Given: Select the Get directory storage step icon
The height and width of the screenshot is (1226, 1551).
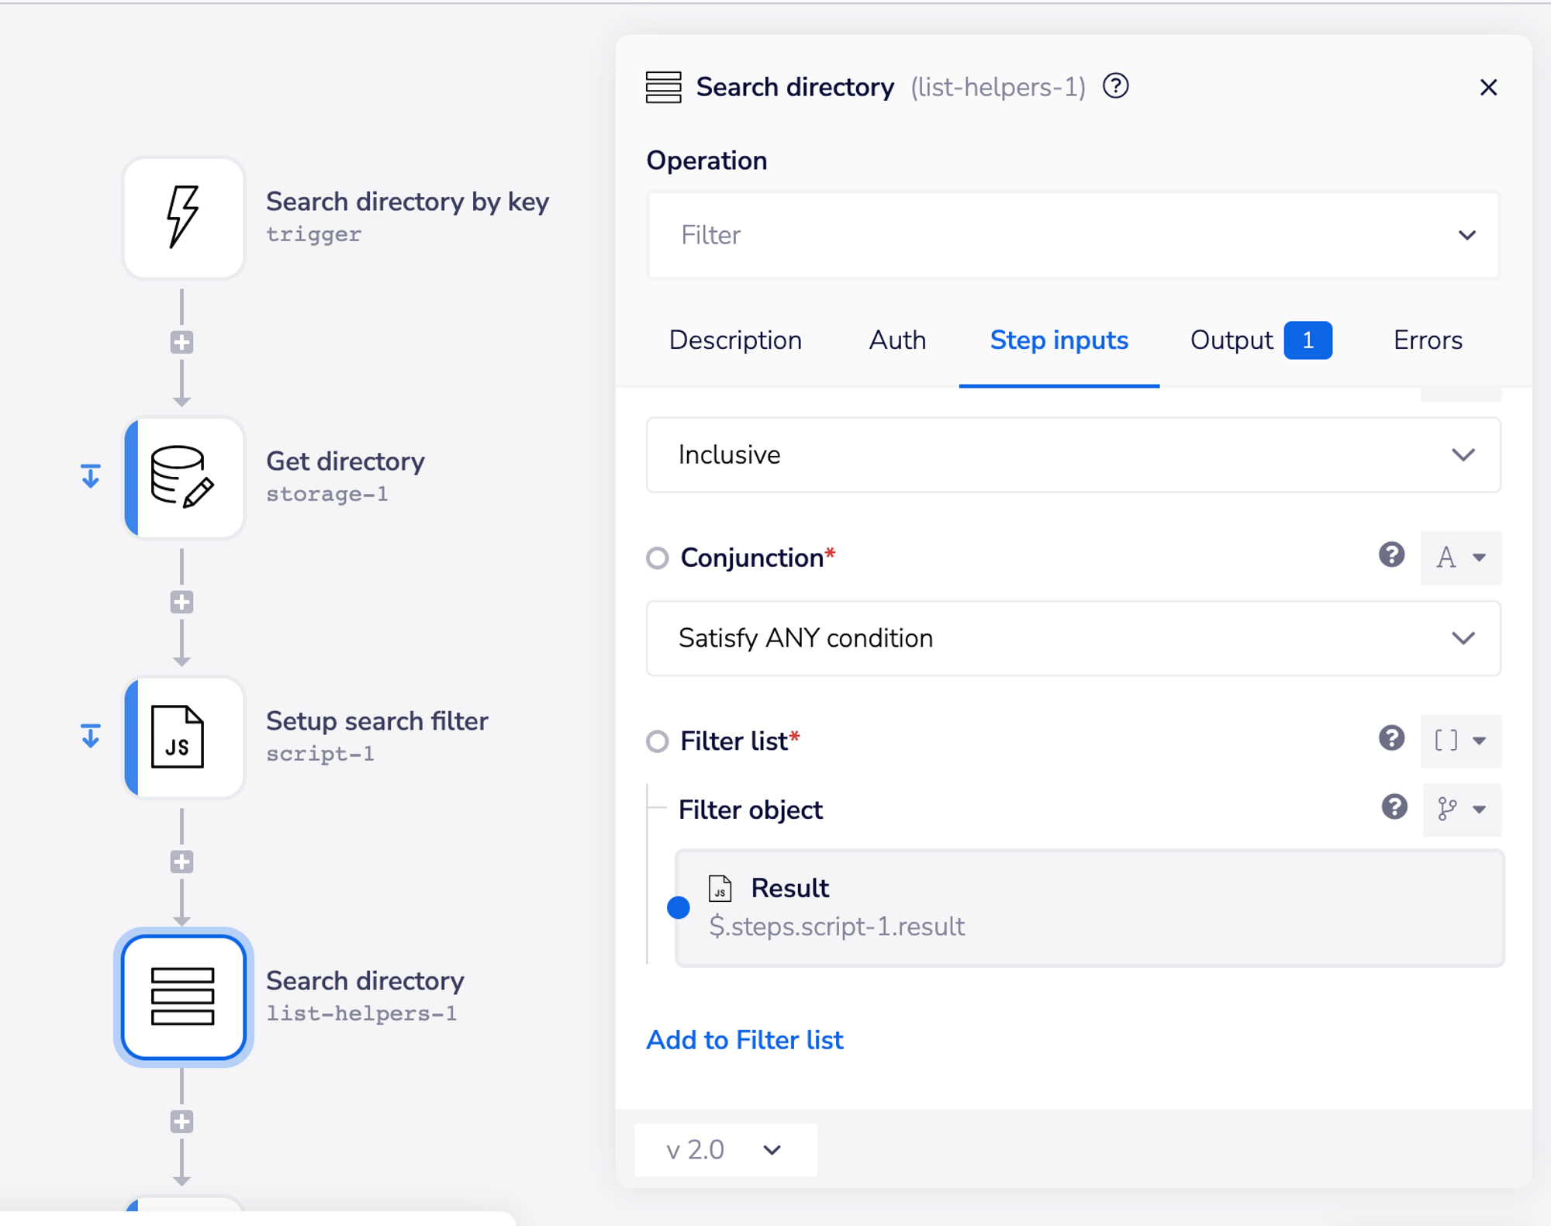Looking at the screenshot, I should click(183, 478).
